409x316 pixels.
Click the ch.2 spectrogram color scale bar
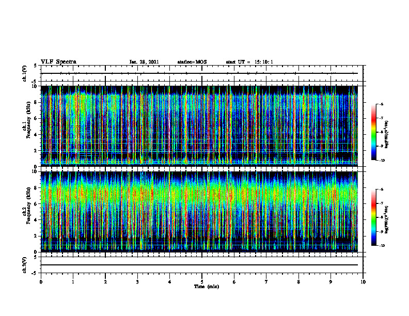click(x=373, y=217)
